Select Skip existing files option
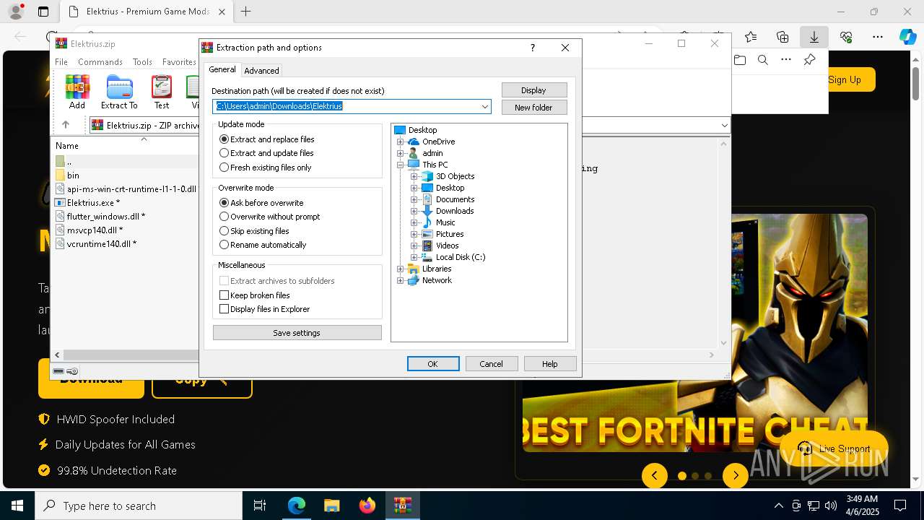Screen dimensions: 924x520 click(254, 231)
